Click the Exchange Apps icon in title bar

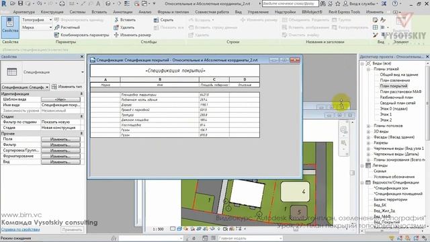tap(384, 3)
